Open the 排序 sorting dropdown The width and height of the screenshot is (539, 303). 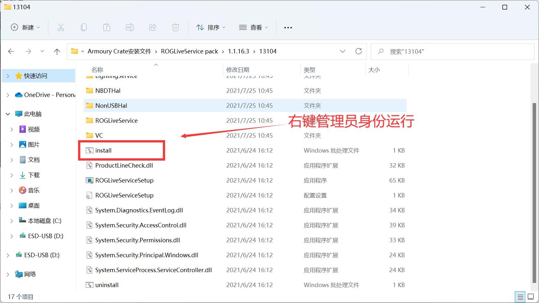[x=211, y=27]
